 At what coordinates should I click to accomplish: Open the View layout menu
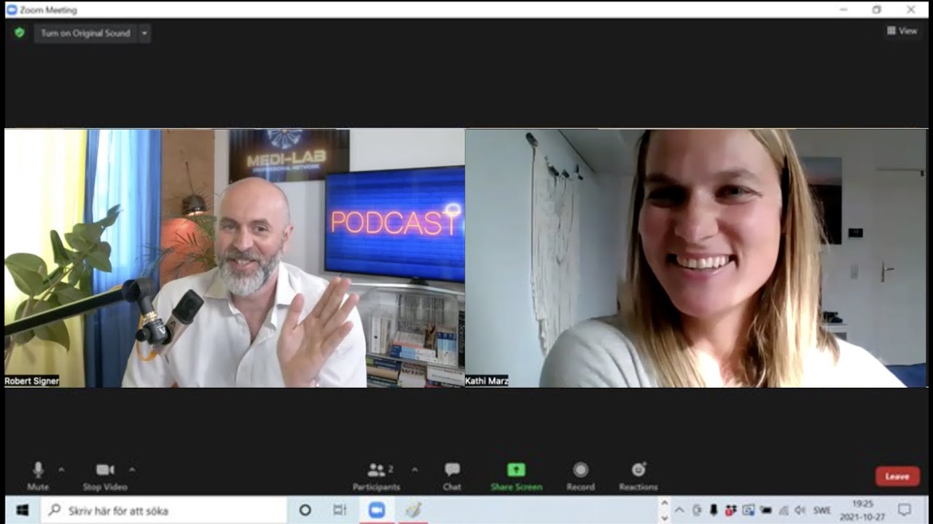902,31
